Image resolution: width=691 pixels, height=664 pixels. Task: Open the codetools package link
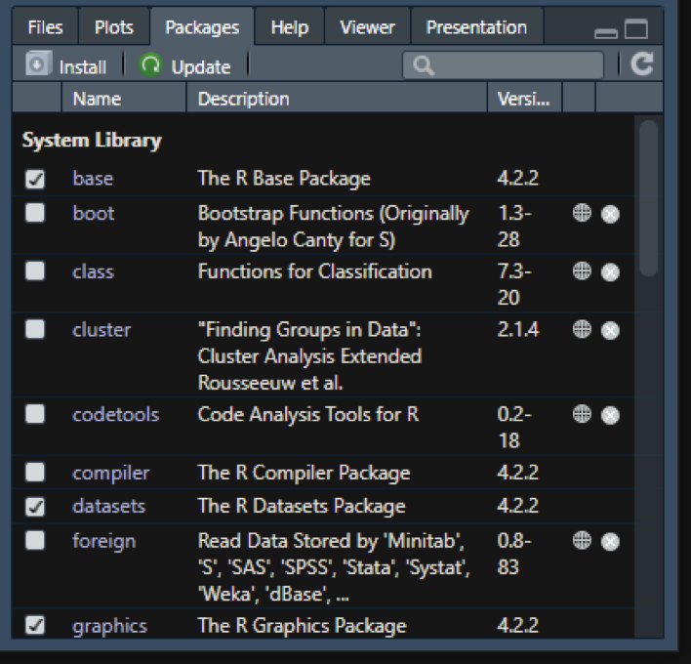(x=115, y=414)
